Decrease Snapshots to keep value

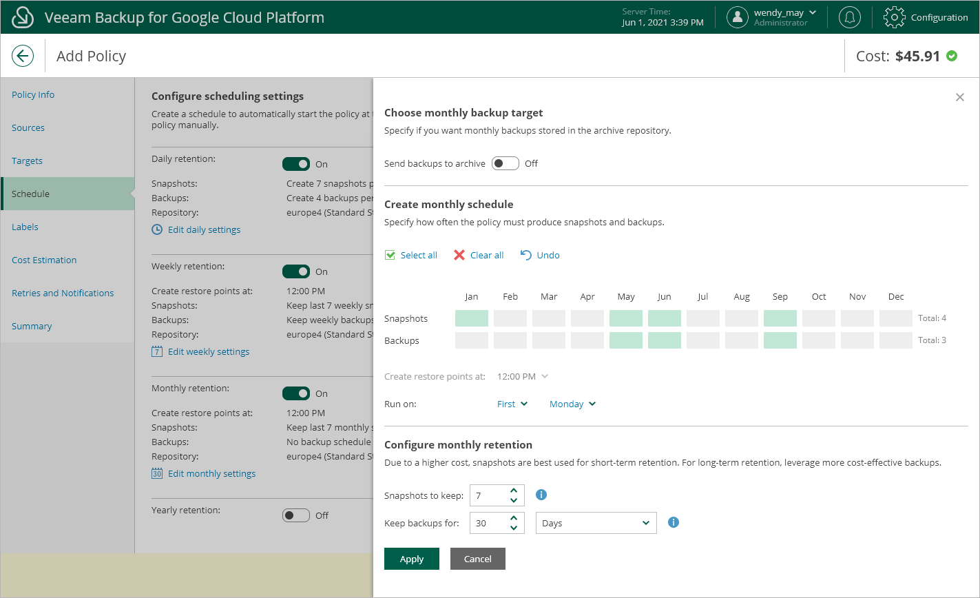(514, 500)
